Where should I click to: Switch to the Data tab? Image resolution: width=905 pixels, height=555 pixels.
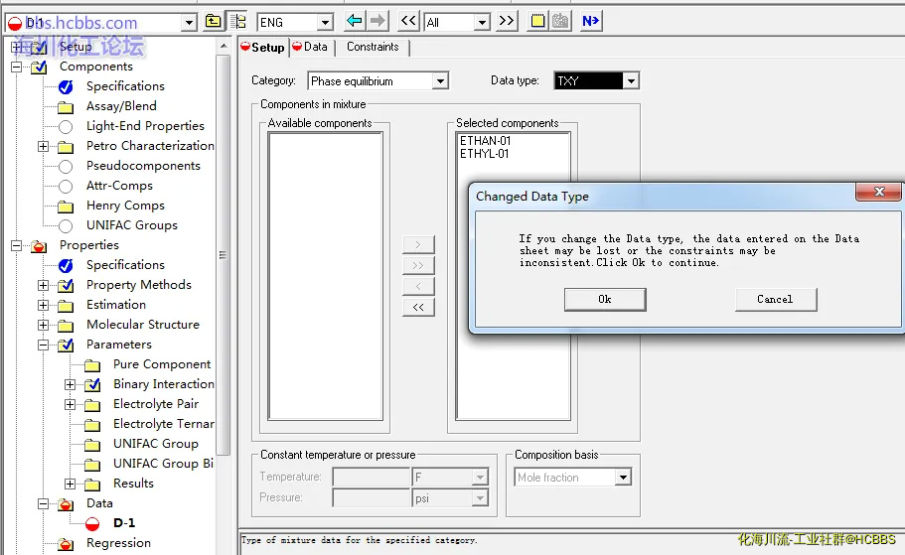311,48
